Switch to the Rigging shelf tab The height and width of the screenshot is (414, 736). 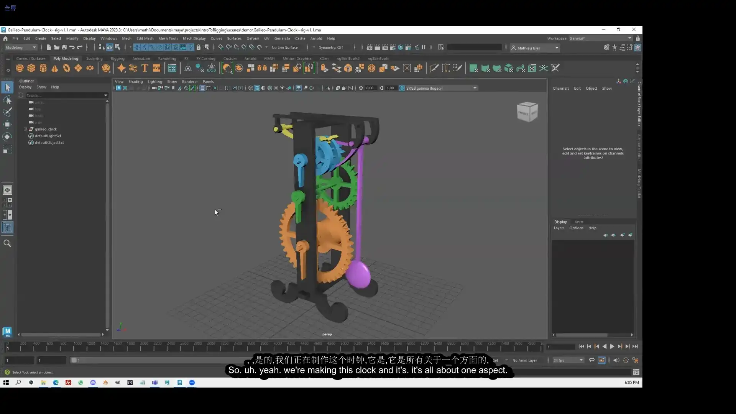click(x=117, y=59)
